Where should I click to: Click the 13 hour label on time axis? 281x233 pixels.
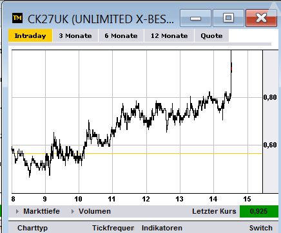pos(179,199)
